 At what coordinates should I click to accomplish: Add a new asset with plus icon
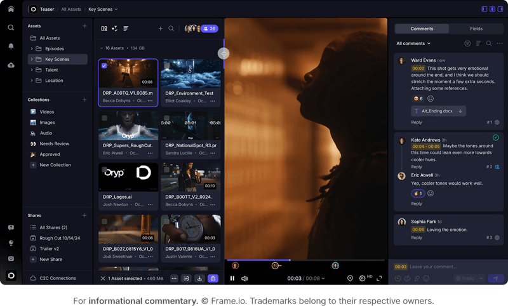coord(161,29)
